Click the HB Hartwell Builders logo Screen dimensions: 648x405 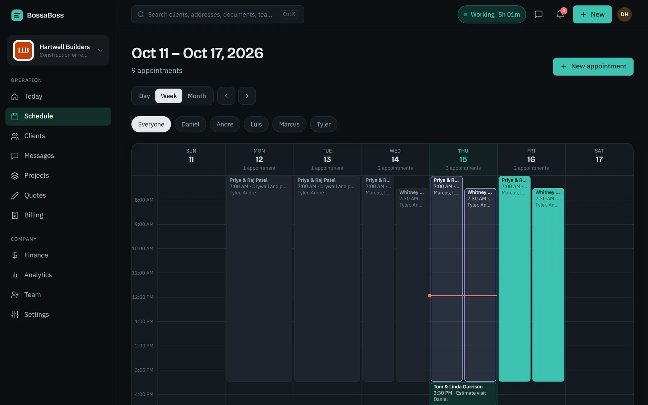[x=23, y=50]
